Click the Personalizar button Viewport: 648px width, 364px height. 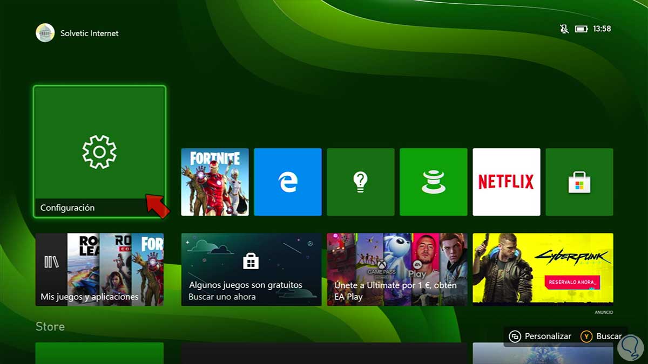pos(541,336)
